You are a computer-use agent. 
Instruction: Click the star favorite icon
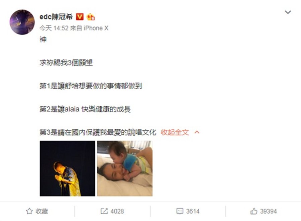click(29, 211)
